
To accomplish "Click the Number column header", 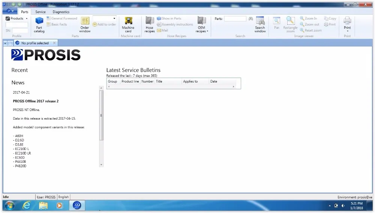I will 147,81.
